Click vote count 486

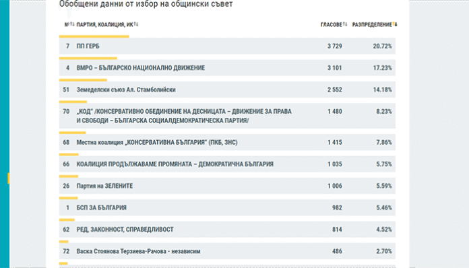point(337,251)
